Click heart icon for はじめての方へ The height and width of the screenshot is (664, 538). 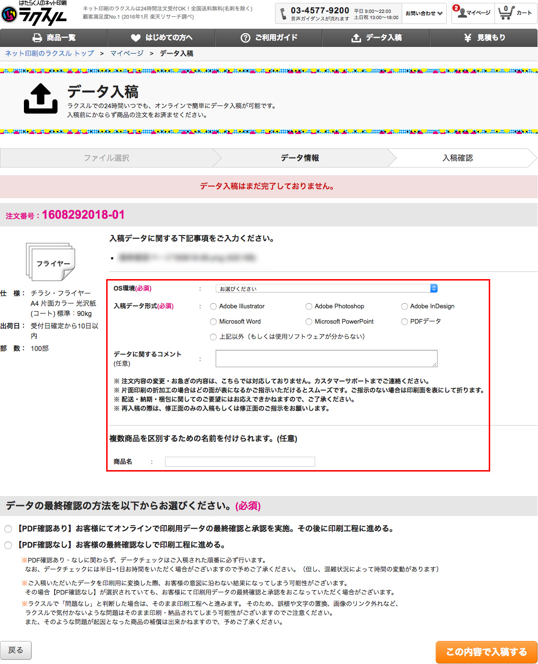pyautogui.click(x=136, y=38)
